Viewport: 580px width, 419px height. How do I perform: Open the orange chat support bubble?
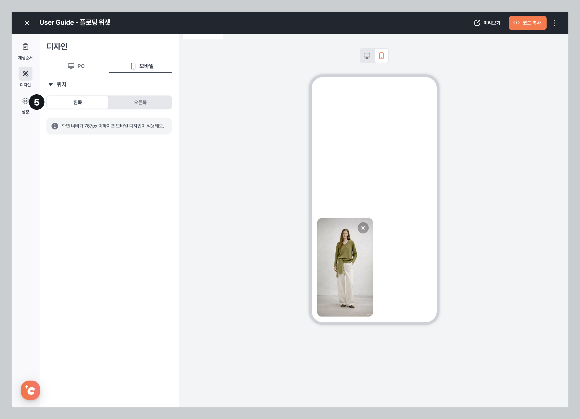pos(30,390)
